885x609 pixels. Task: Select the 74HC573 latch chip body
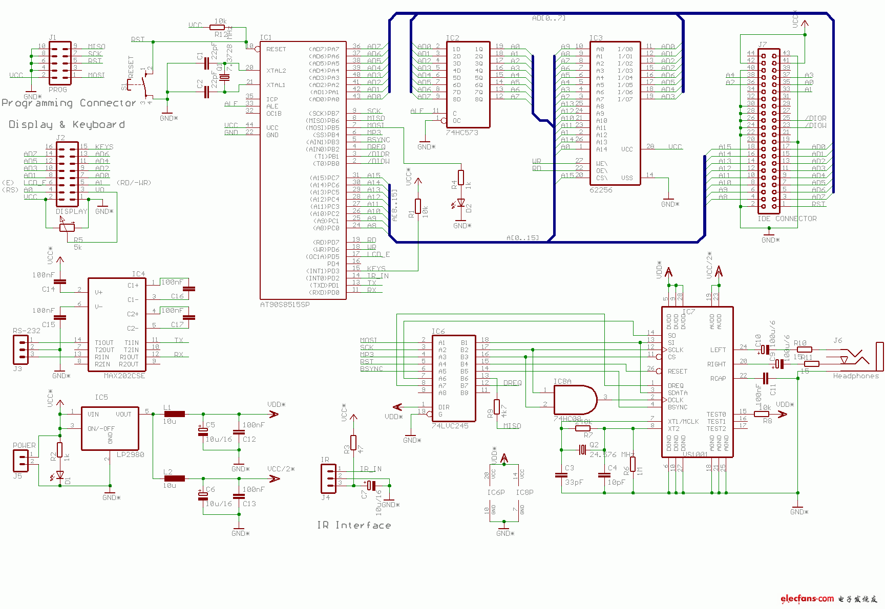468,84
